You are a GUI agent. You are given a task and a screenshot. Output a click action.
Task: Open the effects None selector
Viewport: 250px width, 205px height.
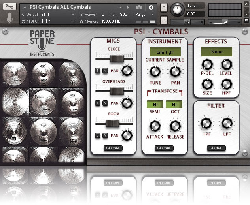[216, 52]
